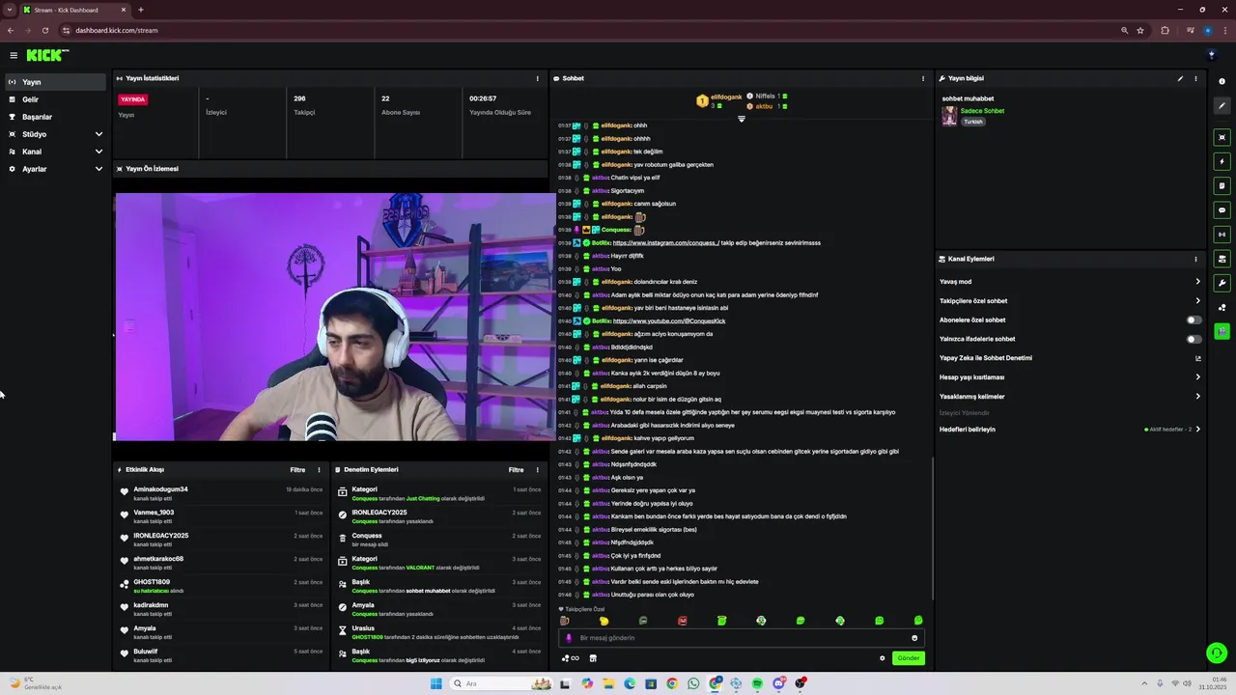Expand the Ayarlar sidebar section
The width and height of the screenshot is (1236, 695).
pos(55,169)
